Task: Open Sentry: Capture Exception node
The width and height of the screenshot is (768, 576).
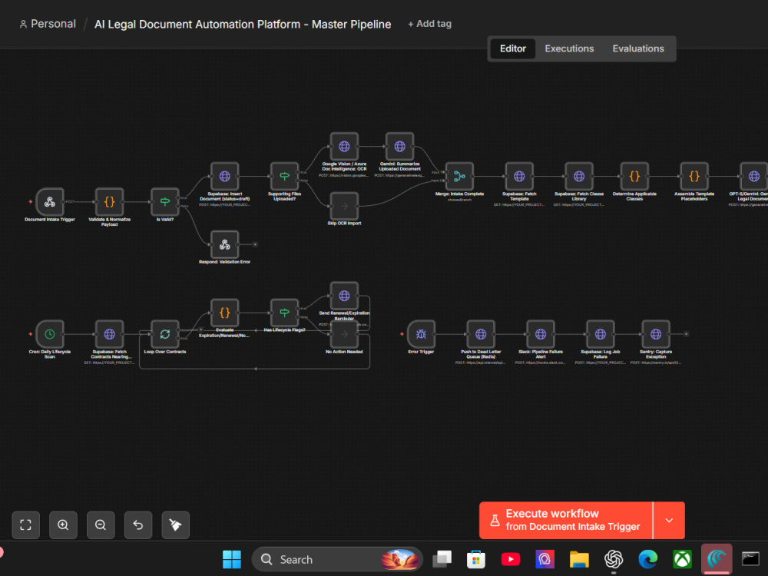Action: coord(656,334)
